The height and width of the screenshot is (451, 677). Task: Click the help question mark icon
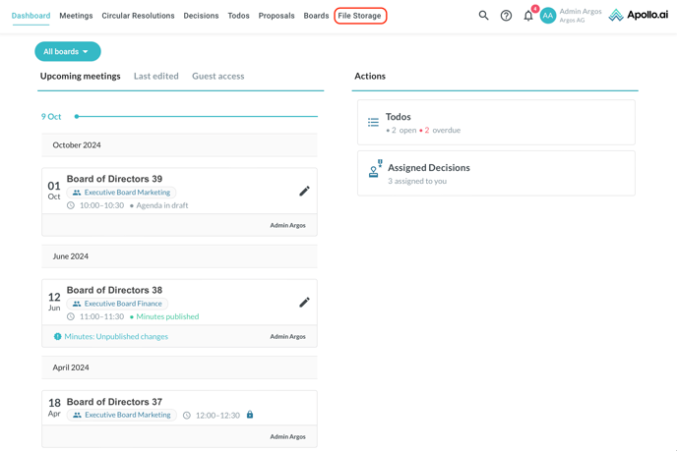[506, 16]
